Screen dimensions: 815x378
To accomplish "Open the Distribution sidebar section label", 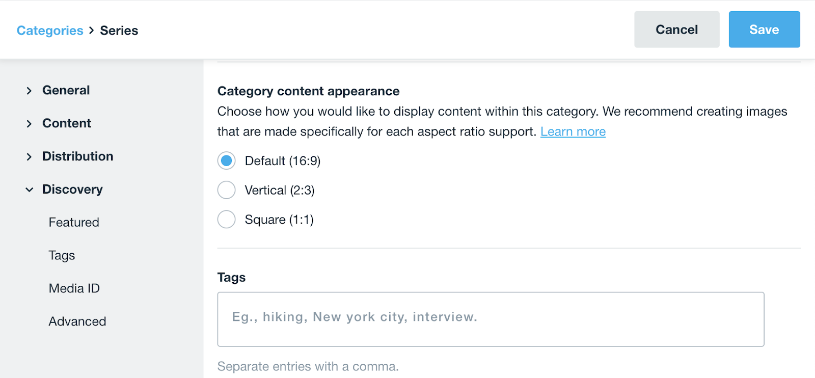I will coord(78,156).
